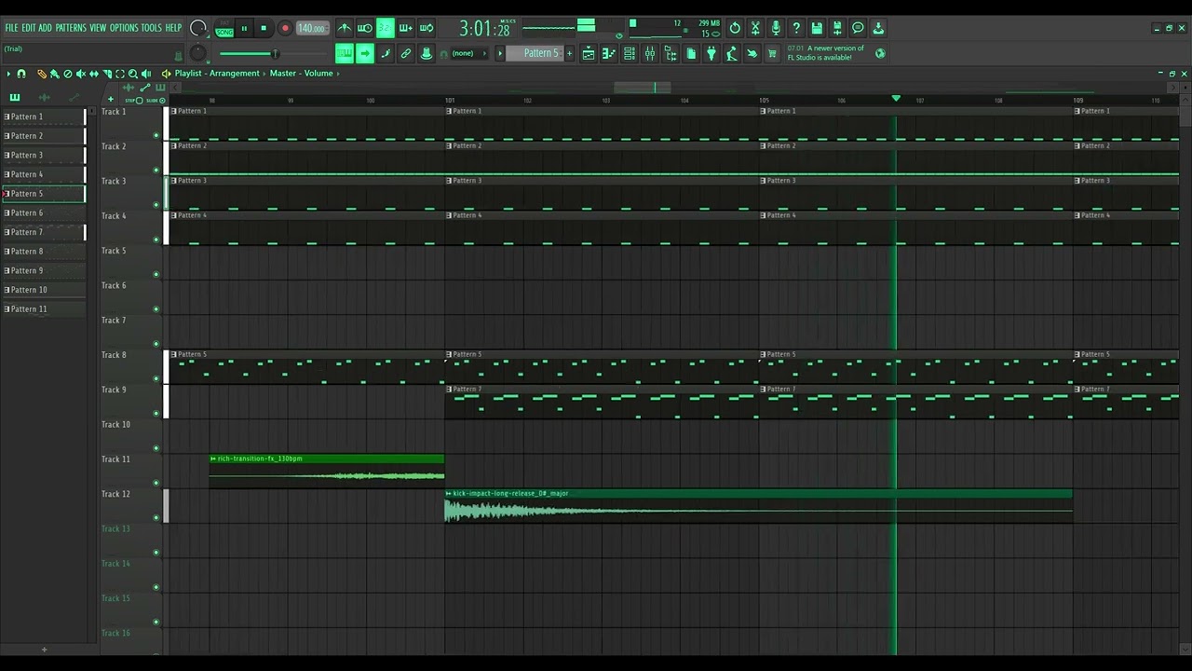Screen dimensions: 1192x671
Task: Open the HELP menu
Action: [174, 28]
